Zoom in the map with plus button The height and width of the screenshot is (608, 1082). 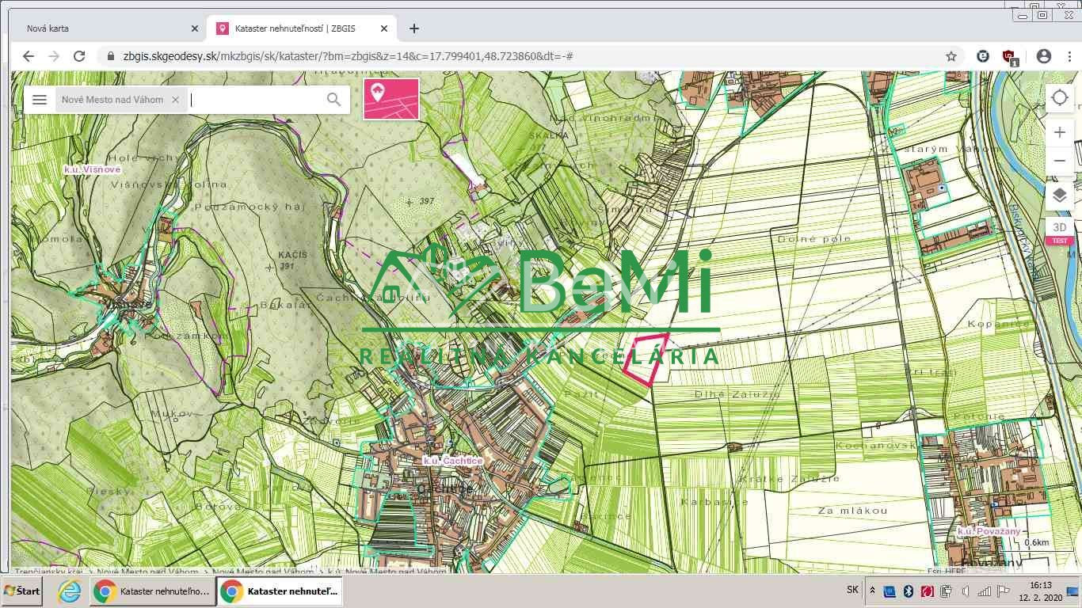[1059, 132]
